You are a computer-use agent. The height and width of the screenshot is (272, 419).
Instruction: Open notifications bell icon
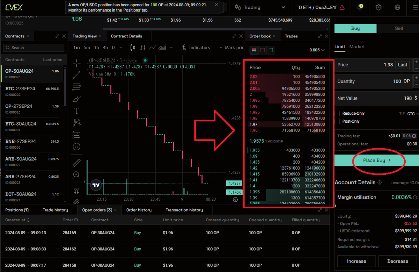pyautogui.click(x=360, y=7)
